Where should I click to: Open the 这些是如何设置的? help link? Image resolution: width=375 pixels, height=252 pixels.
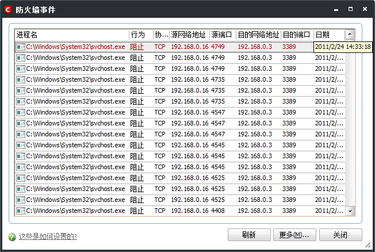pos(48,236)
